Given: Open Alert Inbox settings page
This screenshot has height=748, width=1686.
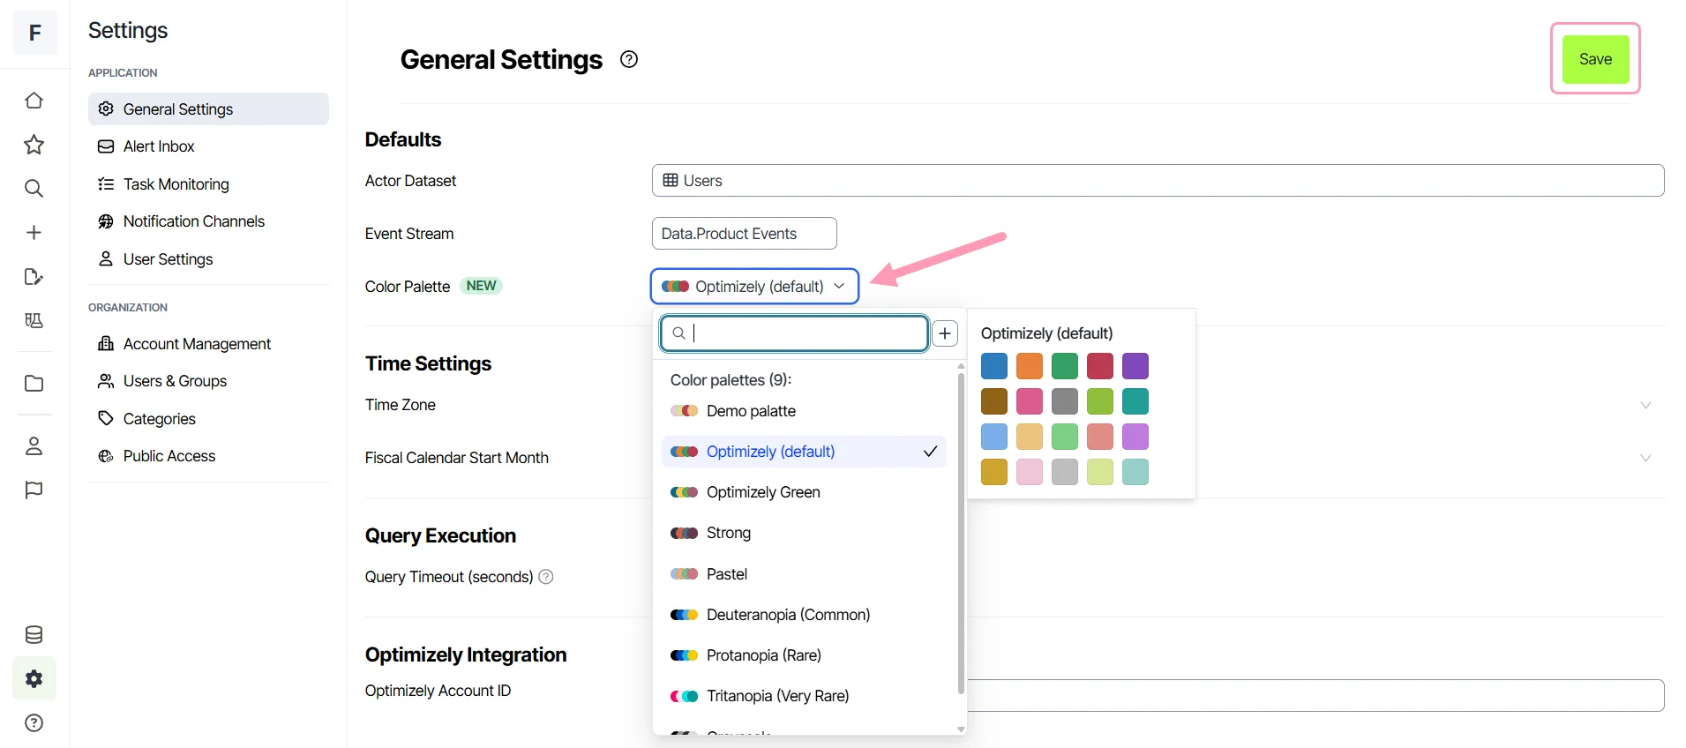Looking at the screenshot, I should (208, 146).
